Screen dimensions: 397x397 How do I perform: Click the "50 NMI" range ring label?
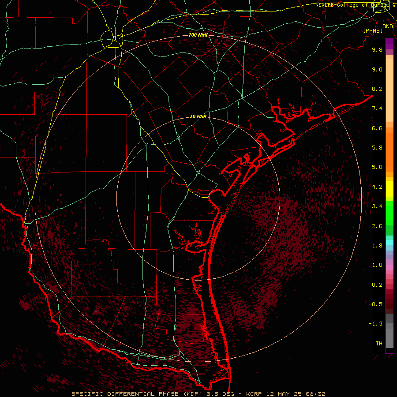click(198, 117)
